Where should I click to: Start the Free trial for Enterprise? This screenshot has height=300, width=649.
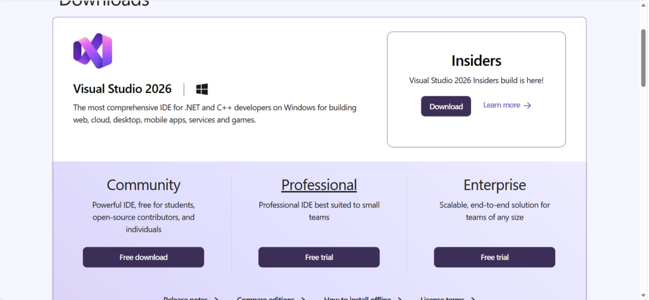pos(494,257)
